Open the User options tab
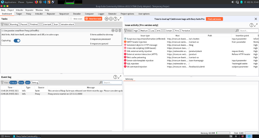This screenshot has width=259, height=138. coord(144,14)
